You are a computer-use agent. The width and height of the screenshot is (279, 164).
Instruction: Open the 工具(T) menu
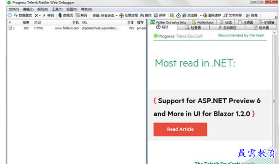(57, 9)
